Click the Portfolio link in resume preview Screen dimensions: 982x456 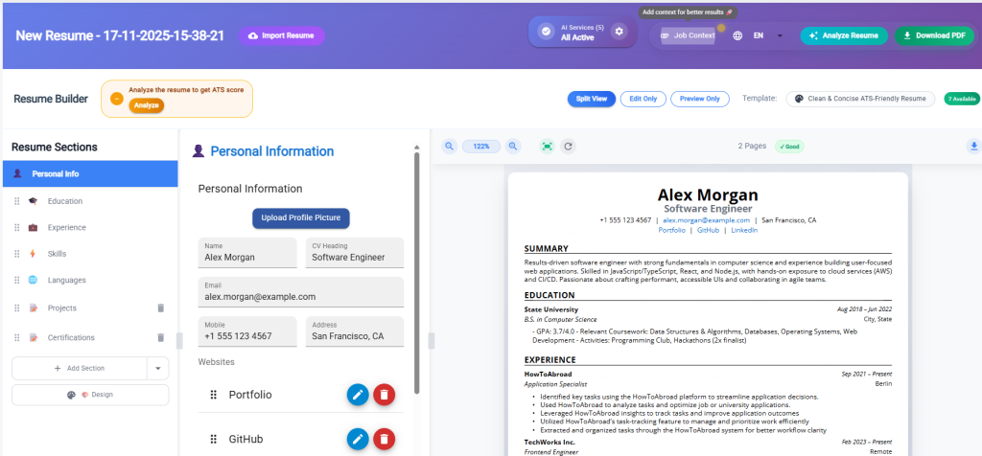pos(671,230)
